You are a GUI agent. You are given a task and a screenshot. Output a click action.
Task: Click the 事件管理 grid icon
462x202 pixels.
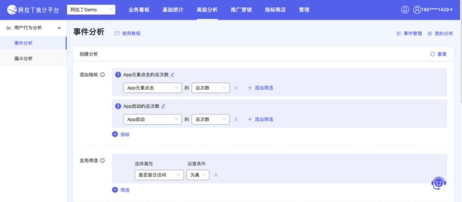pos(399,34)
